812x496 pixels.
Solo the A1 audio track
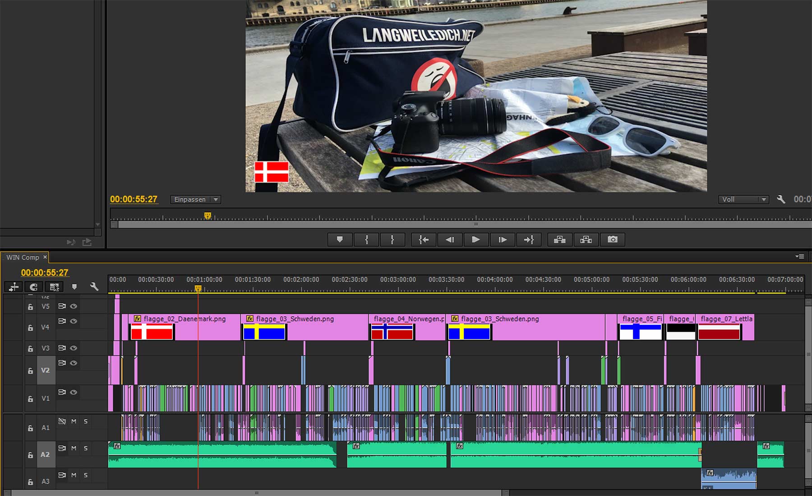click(86, 421)
